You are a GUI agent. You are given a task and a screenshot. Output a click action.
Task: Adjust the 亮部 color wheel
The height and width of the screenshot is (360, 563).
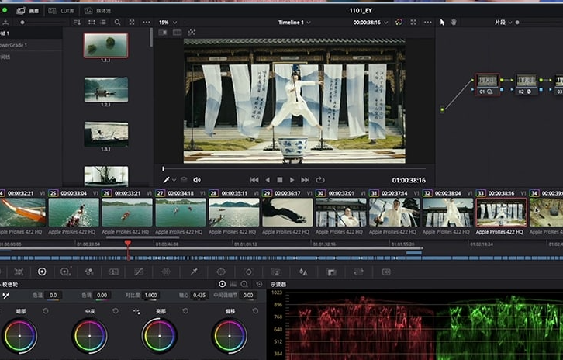tap(159, 337)
